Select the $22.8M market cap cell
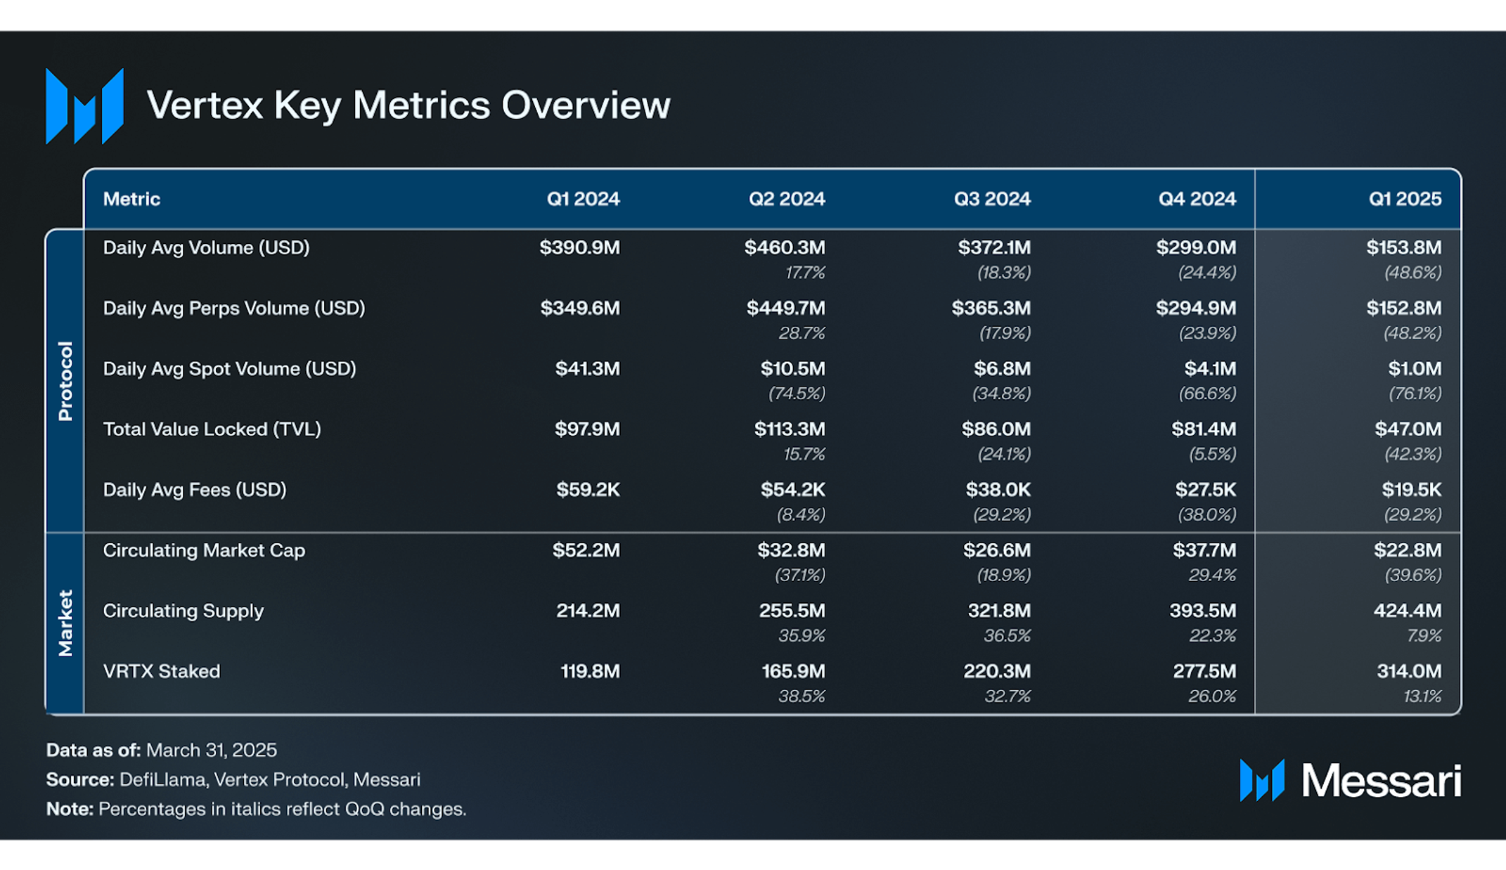This screenshot has height=870, width=1506. pyautogui.click(x=1408, y=550)
